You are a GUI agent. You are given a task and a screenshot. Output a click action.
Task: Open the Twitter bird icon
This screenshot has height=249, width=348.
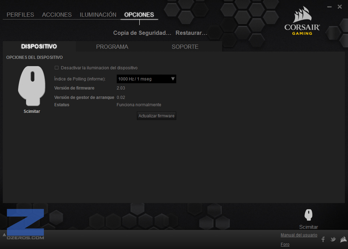click(x=333, y=239)
